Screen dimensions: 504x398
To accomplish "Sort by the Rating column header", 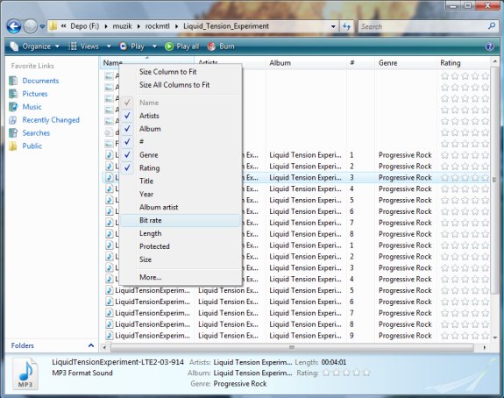I will click(464, 63).
